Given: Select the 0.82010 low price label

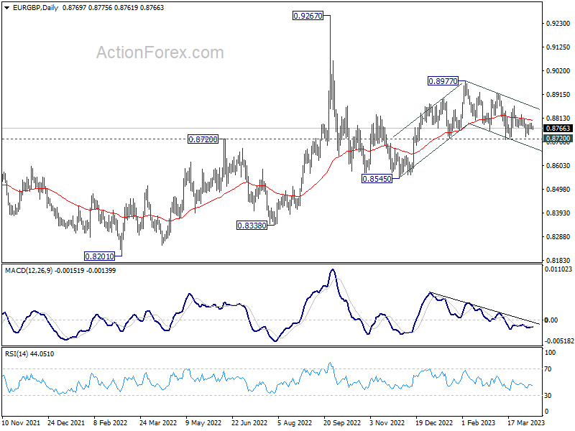Looking at the screenshot, I should (x=100, y=256).
